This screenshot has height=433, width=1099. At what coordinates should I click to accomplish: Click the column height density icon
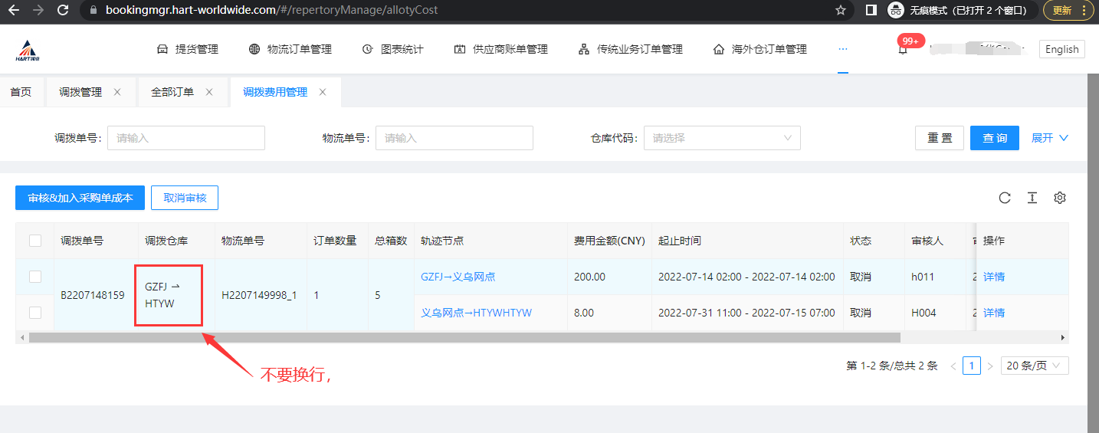1032,198
